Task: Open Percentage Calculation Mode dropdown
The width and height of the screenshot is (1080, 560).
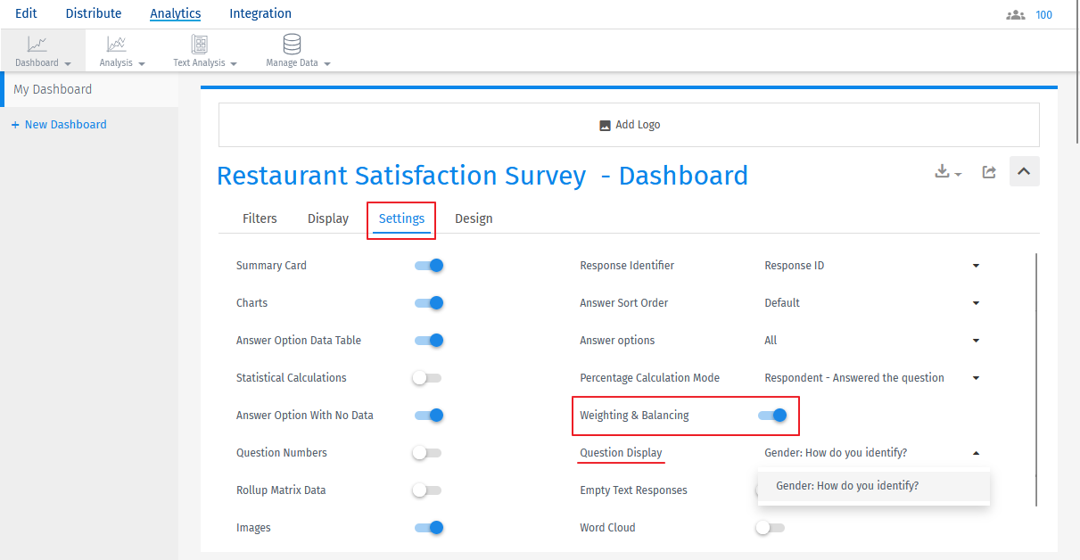Action: click(x=872, y=378)
